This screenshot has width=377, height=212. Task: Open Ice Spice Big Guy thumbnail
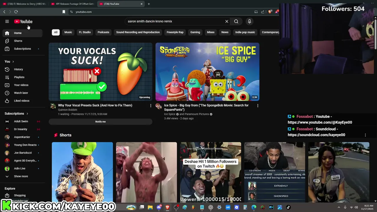tap(207, 72)
